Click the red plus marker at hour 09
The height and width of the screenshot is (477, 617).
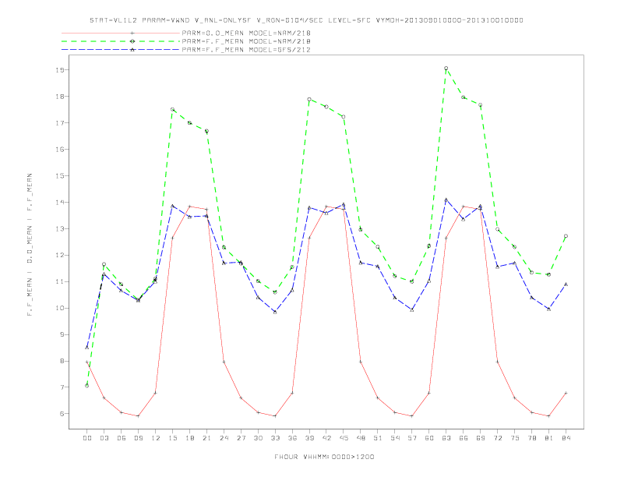(138, 416)
